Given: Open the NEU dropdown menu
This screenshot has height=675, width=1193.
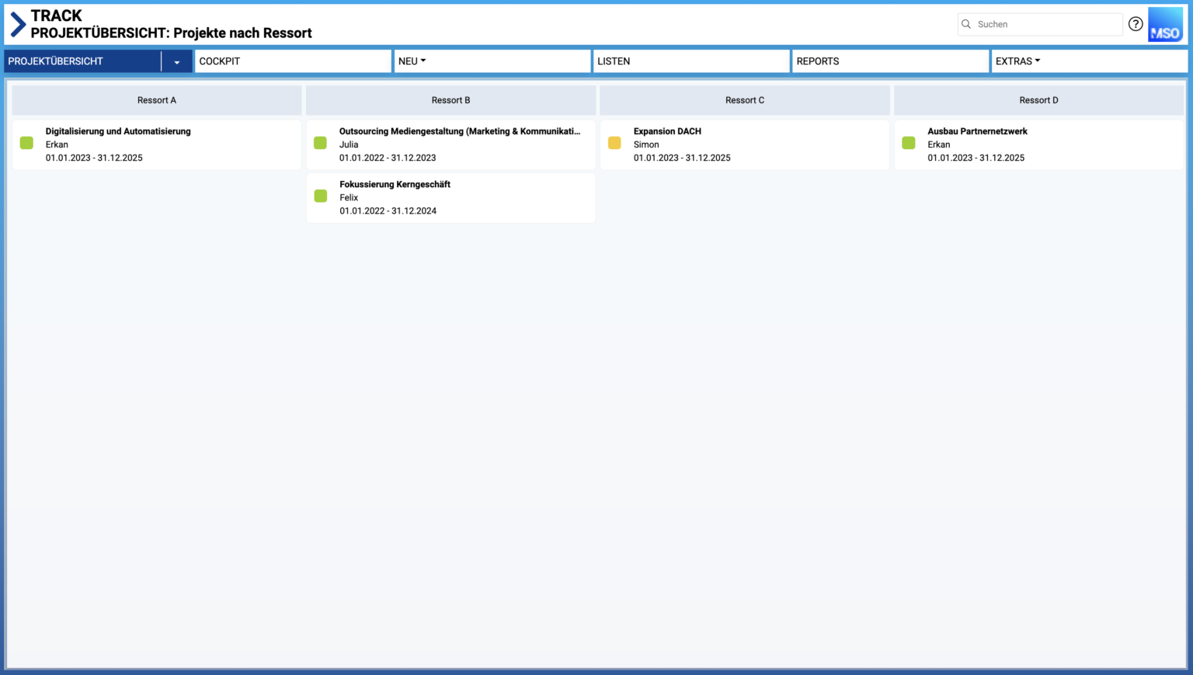Looking at the screenshot, I should click(x=412, y=61).
